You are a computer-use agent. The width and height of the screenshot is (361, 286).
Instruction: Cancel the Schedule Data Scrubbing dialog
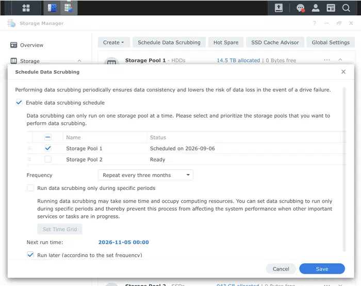coord(281,269)
